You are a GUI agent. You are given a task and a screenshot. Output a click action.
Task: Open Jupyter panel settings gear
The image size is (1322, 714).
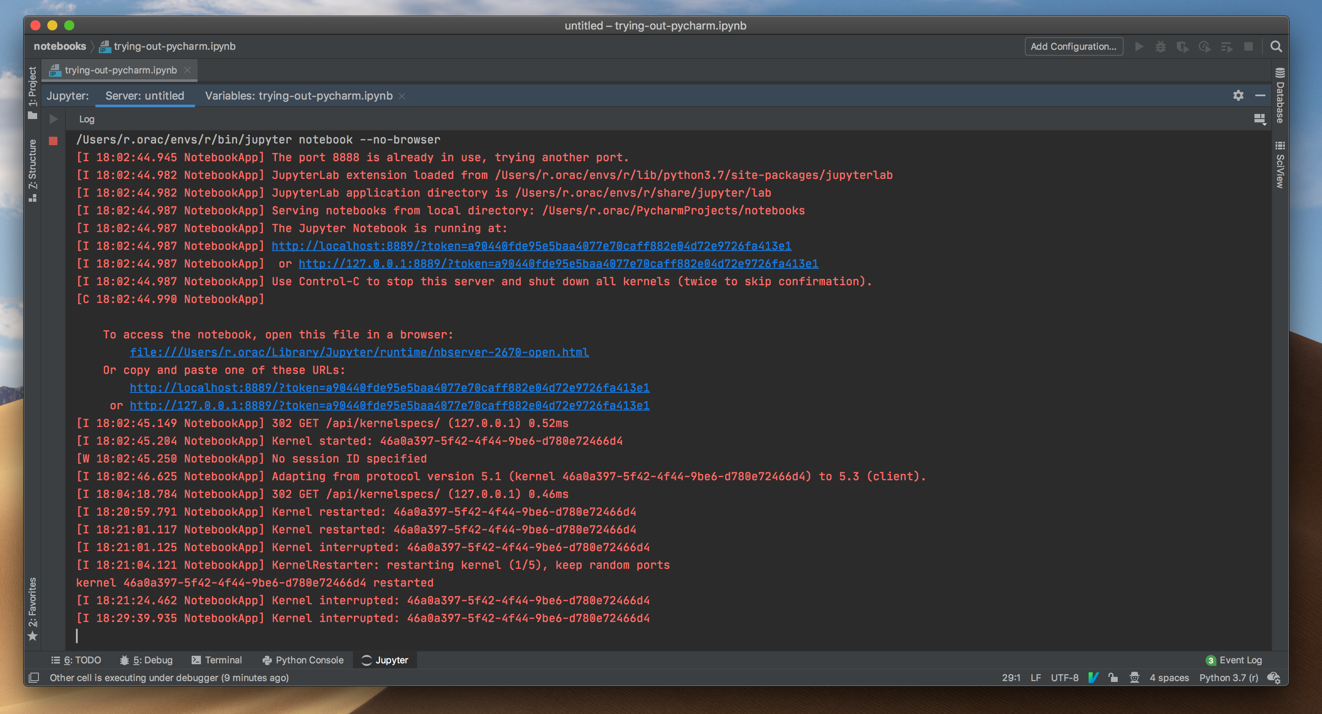(1238, 95)
